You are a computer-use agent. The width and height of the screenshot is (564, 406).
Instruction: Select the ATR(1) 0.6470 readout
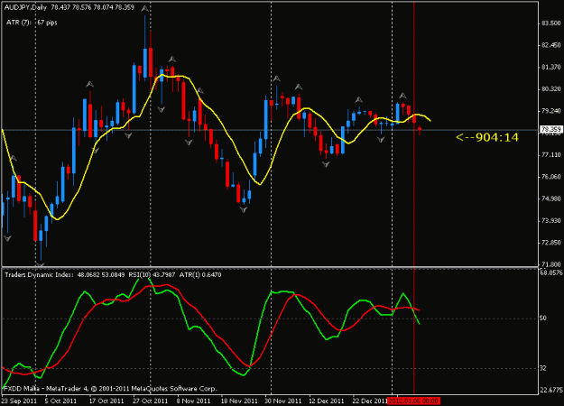200,275
